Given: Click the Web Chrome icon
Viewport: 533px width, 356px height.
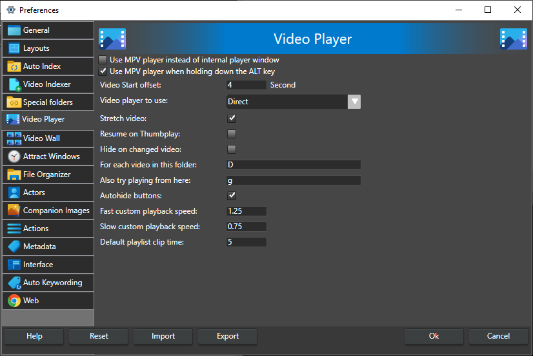Looking at the screenshot, I should click(14, 301).
